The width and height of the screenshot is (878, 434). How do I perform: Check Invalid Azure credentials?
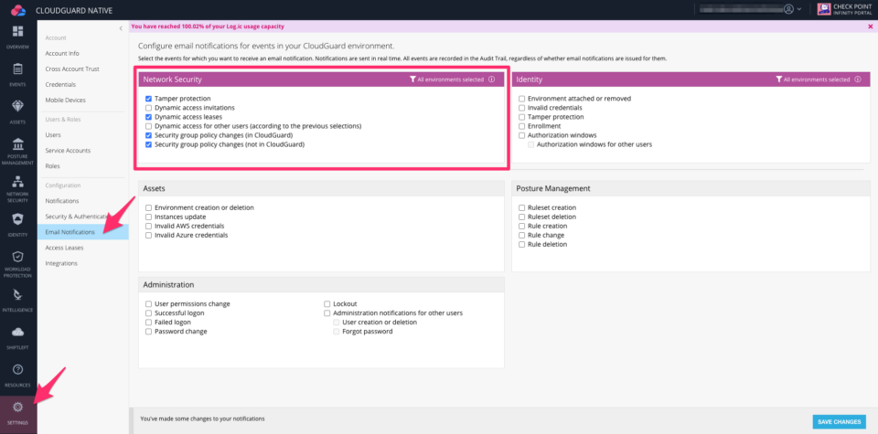tap(148, 236)
